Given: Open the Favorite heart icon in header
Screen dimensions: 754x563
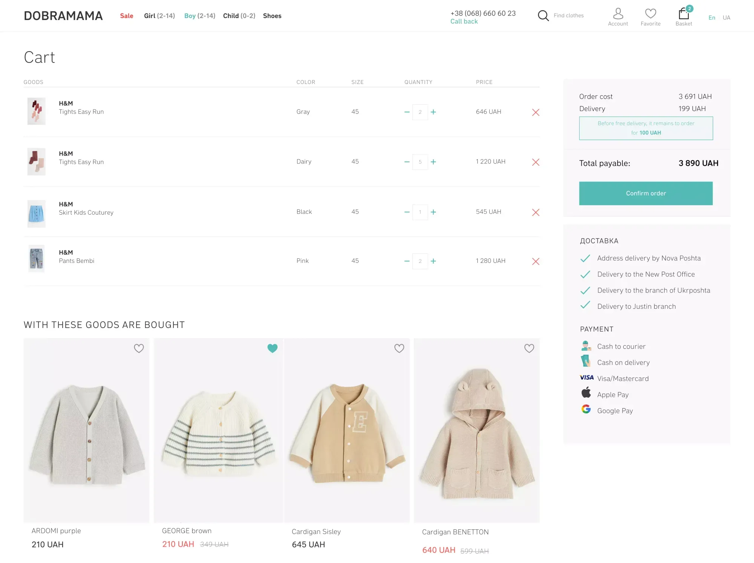Looking at the screenshot, I should click(650, 14).
